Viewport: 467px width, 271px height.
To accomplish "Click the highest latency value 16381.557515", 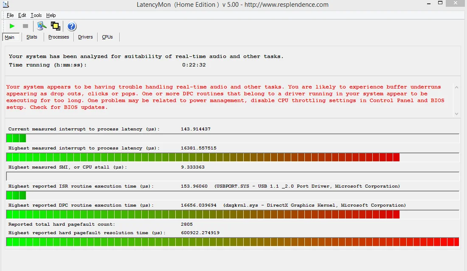I will click(x=199, y=148).
